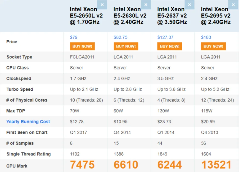Select the Intel Xeon E5-2630L v2 heading
239x172 pixels.
[x=130, y=16]
